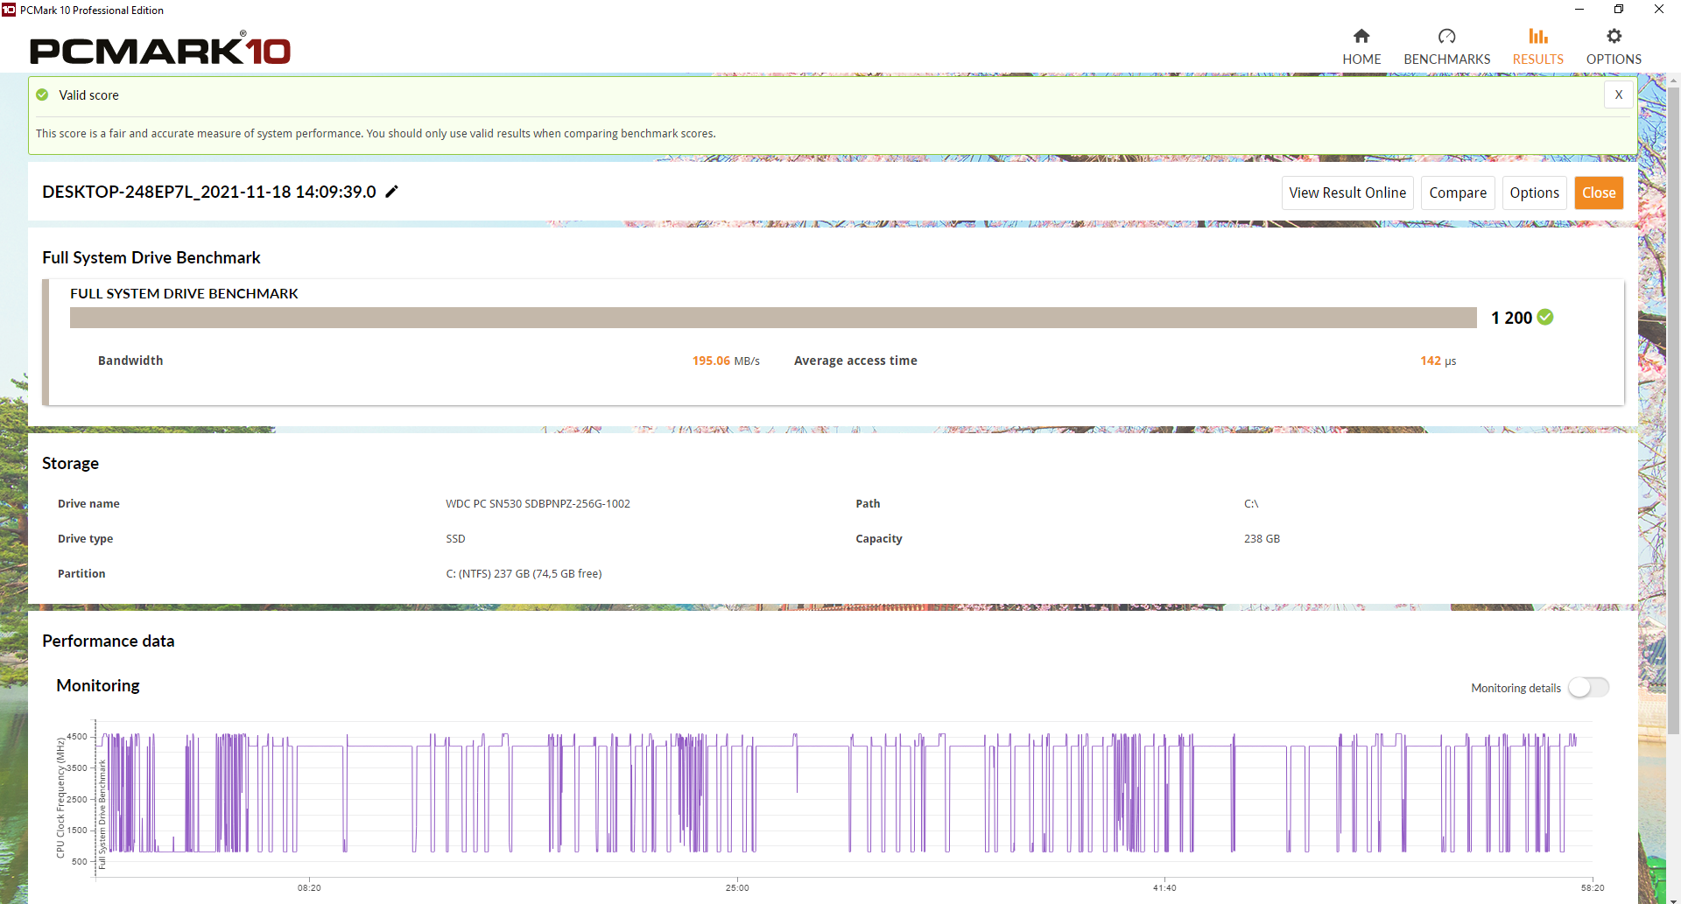Click the Full System Drive Benchmark score bar

tap(773, 318)
